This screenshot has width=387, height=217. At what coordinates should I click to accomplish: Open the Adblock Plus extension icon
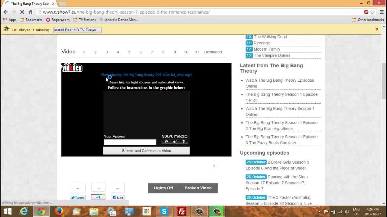click(x=366, y=12)
